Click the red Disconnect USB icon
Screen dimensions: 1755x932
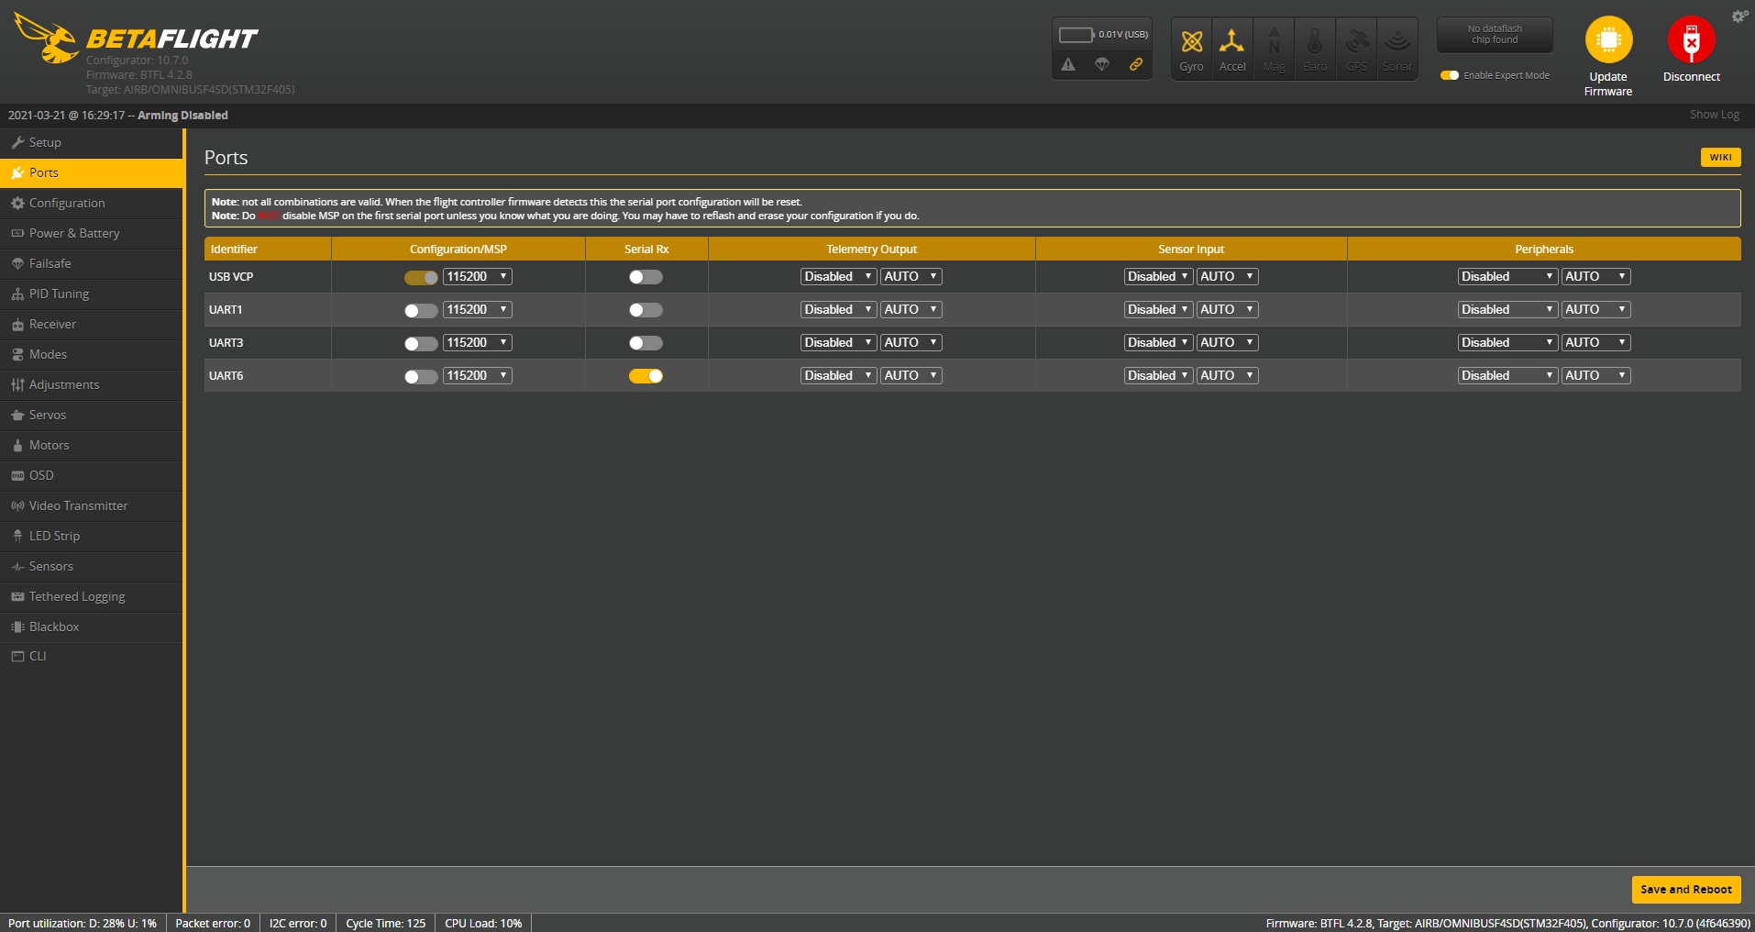pyautogui.click(x=1692, y=39)
